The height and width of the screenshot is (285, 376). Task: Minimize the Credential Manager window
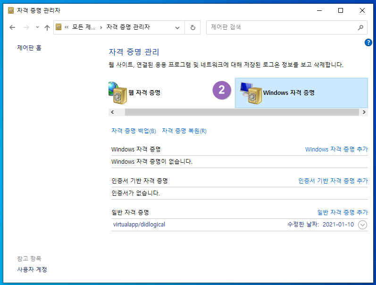pos(319,10)
